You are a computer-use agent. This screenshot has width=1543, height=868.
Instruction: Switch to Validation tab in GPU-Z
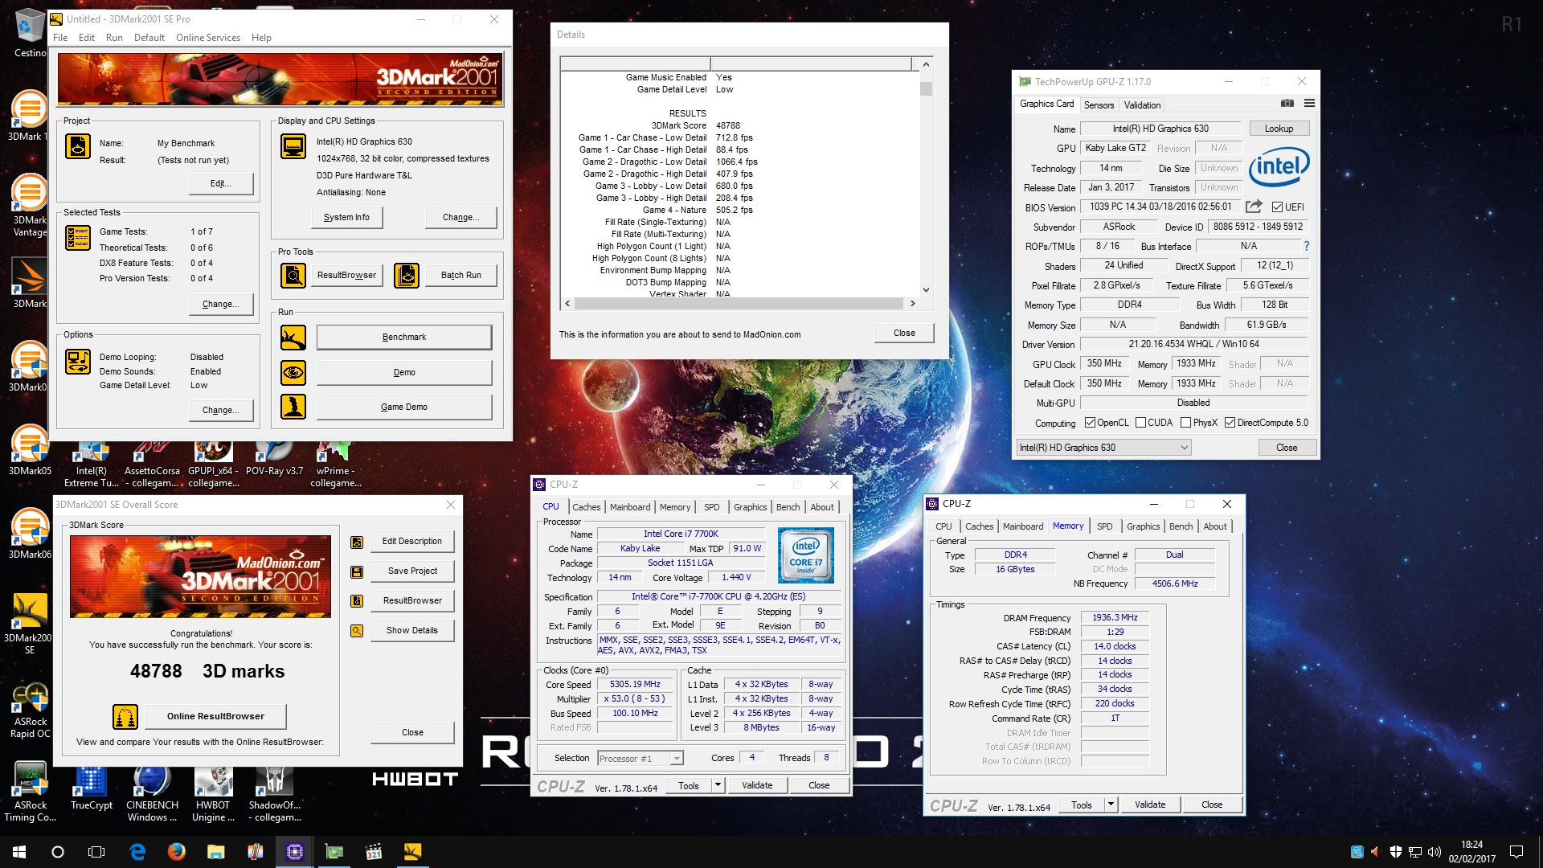click(x=1142, y=105)
